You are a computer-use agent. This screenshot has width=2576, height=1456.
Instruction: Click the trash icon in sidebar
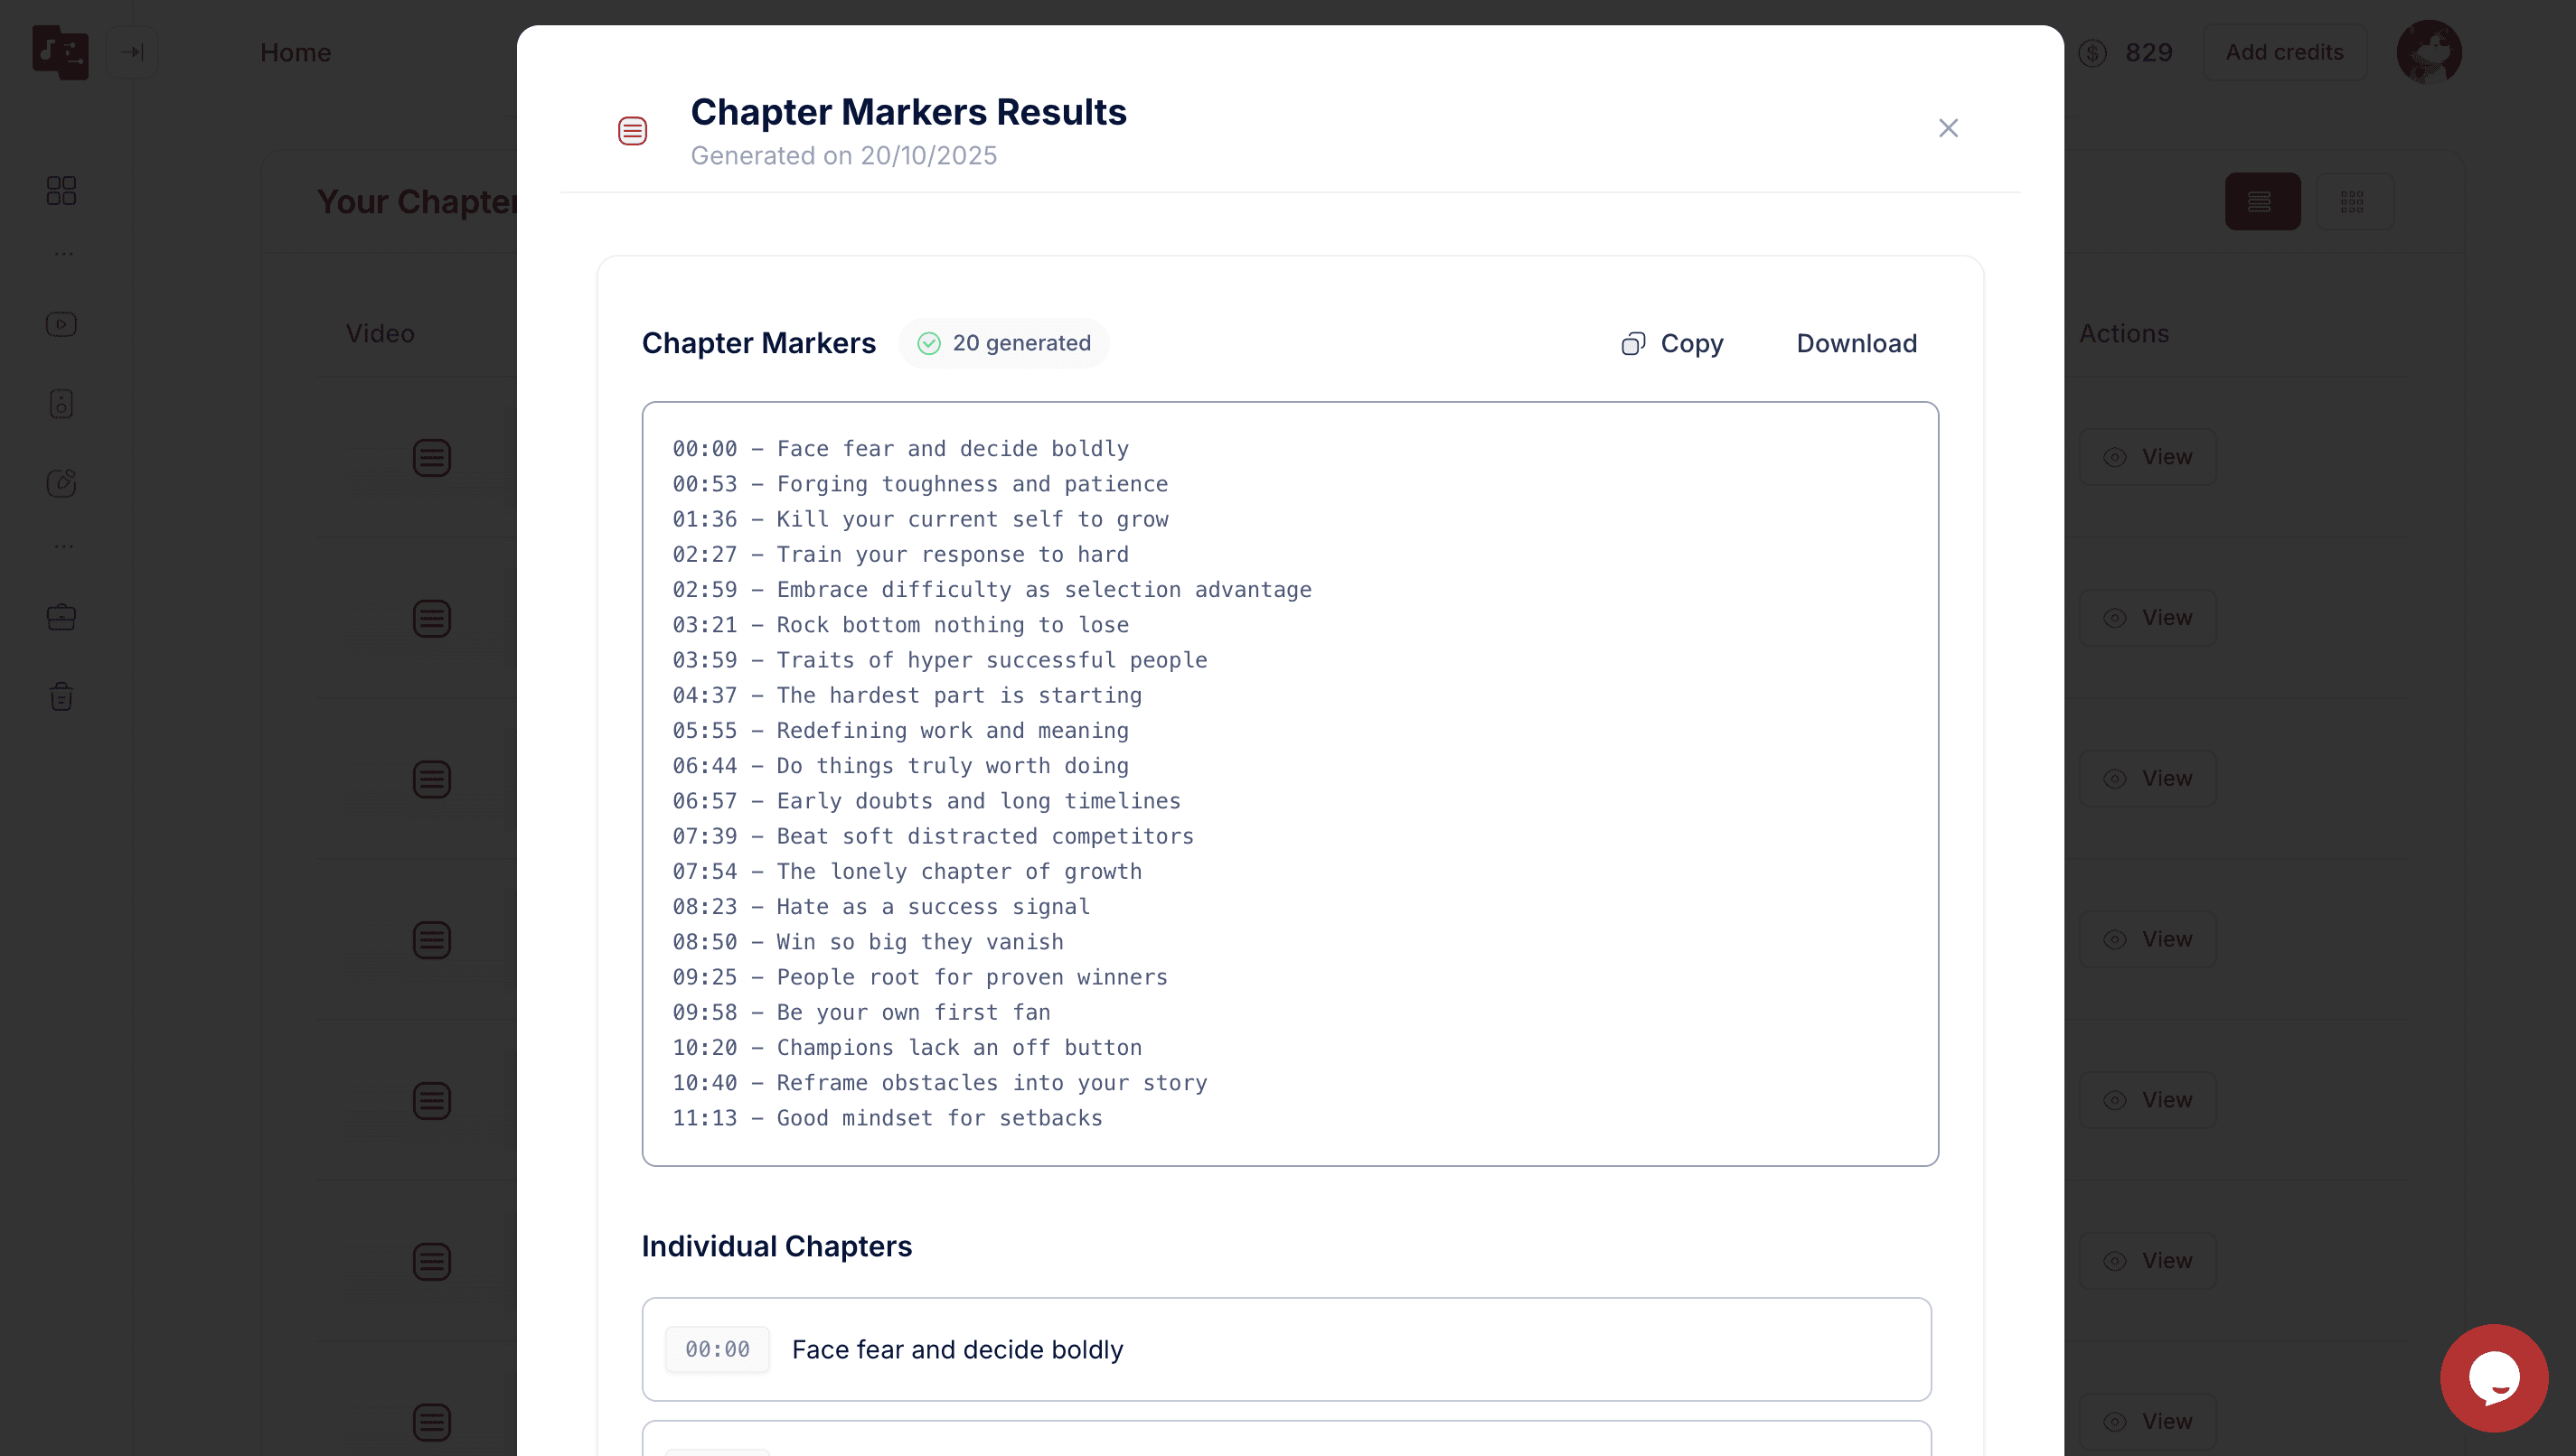point(61,696)
